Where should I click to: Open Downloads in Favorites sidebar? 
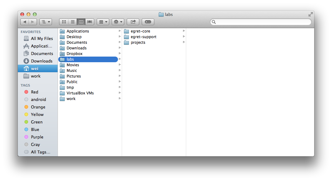pos(38,61)
